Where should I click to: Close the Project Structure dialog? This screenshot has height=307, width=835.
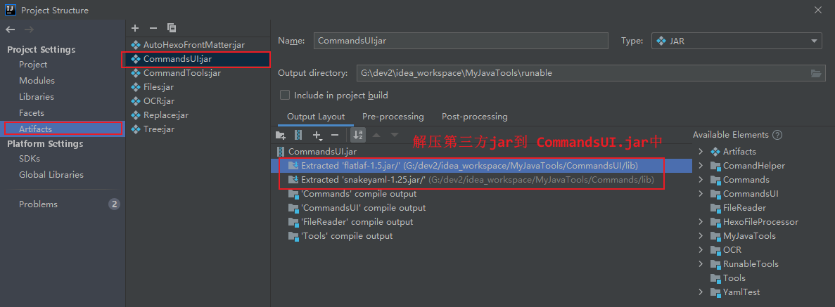pos(818,10)
